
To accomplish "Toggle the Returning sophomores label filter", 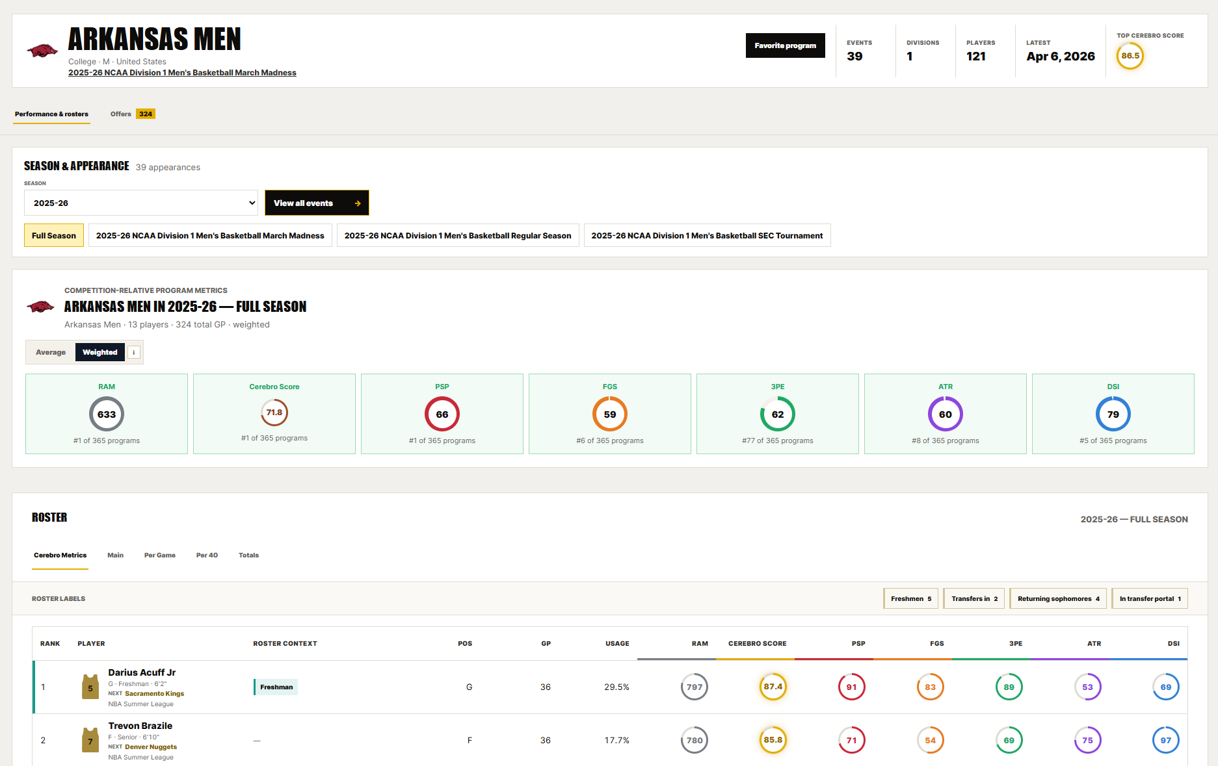I will coord(1058,598).
